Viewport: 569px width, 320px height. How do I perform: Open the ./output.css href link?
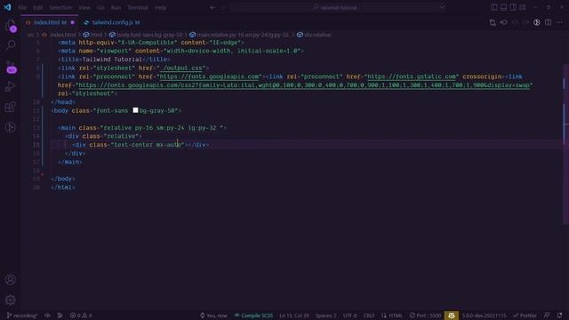[x=180, y=68]
